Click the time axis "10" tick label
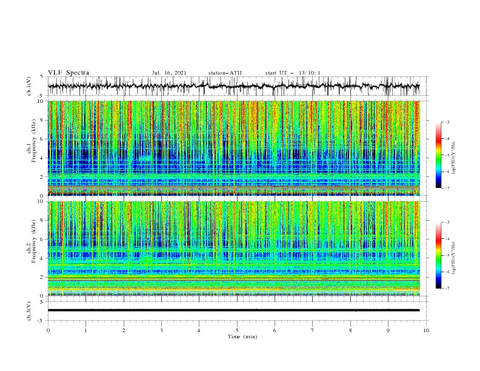The width and height of the screenshot is (480, 371). pos(426,330)
